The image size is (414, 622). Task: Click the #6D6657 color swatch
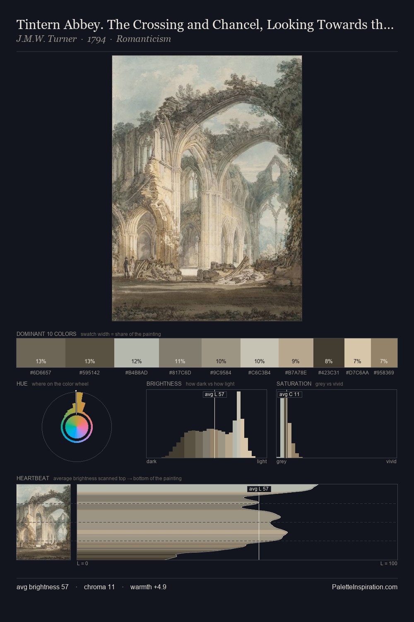coord(41,353)
